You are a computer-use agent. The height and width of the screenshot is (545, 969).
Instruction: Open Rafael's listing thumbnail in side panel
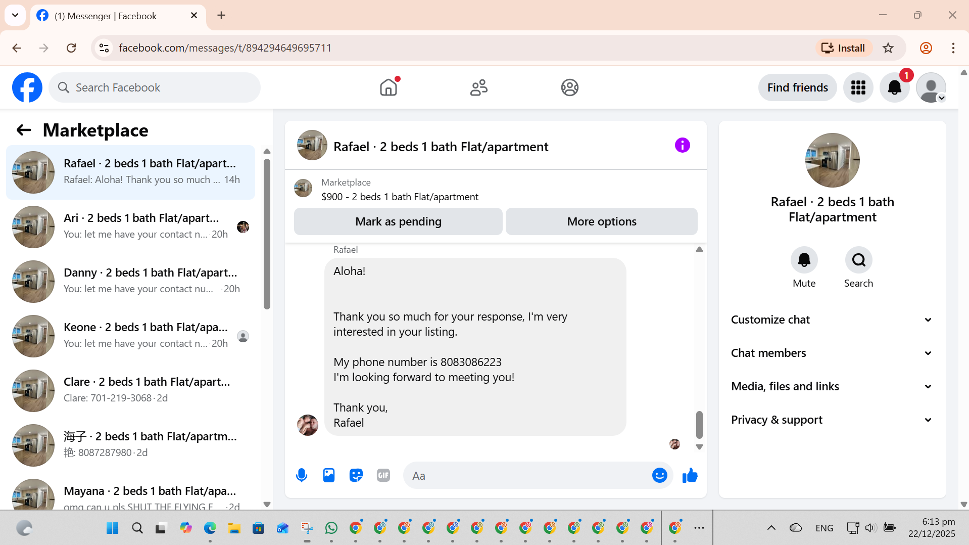tap(832, 160)
